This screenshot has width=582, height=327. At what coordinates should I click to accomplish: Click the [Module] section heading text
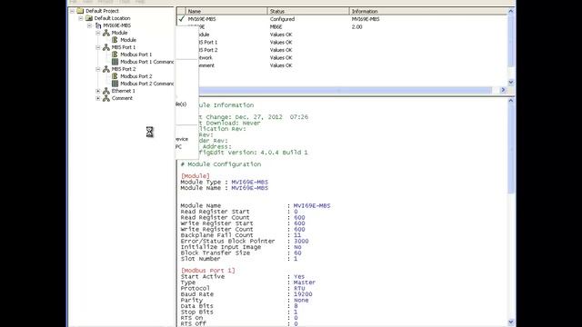click(196, 175)
